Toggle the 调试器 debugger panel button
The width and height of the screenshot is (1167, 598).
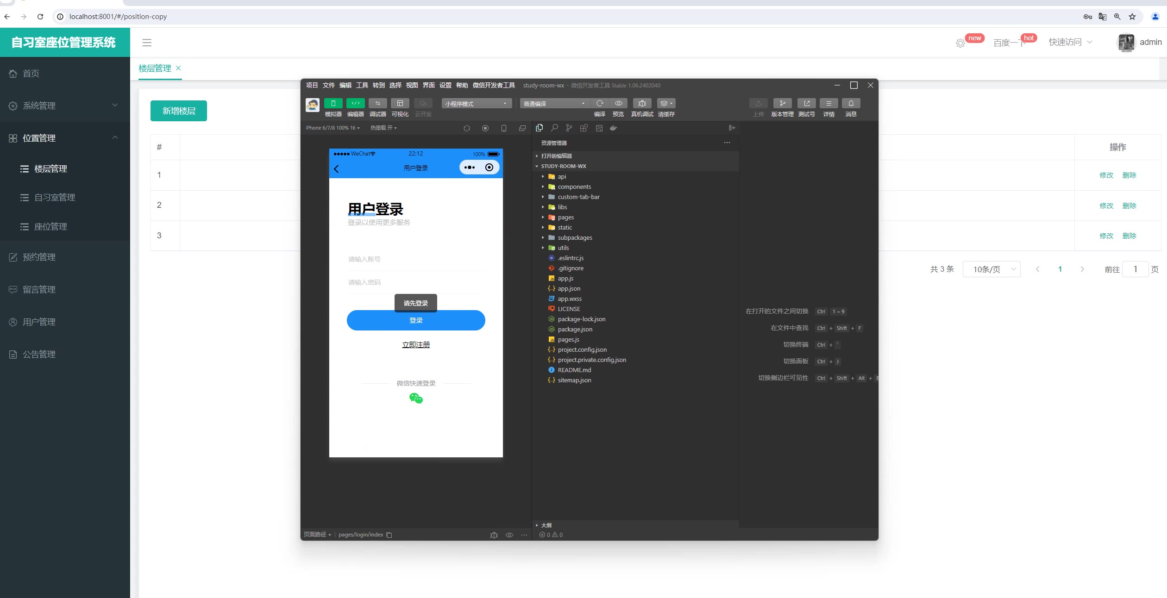point(377,103)
